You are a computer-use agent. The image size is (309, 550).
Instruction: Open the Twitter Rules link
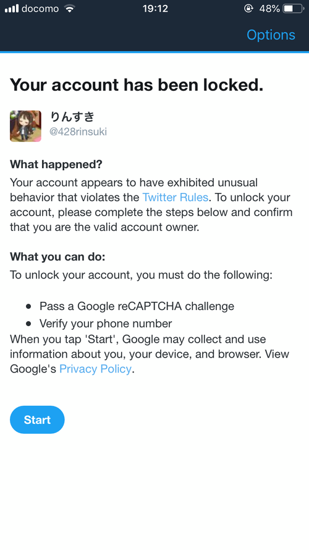click(175, 197)
